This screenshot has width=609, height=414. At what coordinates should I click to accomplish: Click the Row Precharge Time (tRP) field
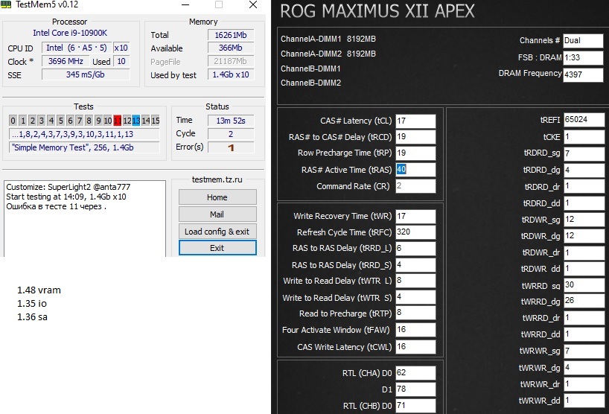pos(415,153)
